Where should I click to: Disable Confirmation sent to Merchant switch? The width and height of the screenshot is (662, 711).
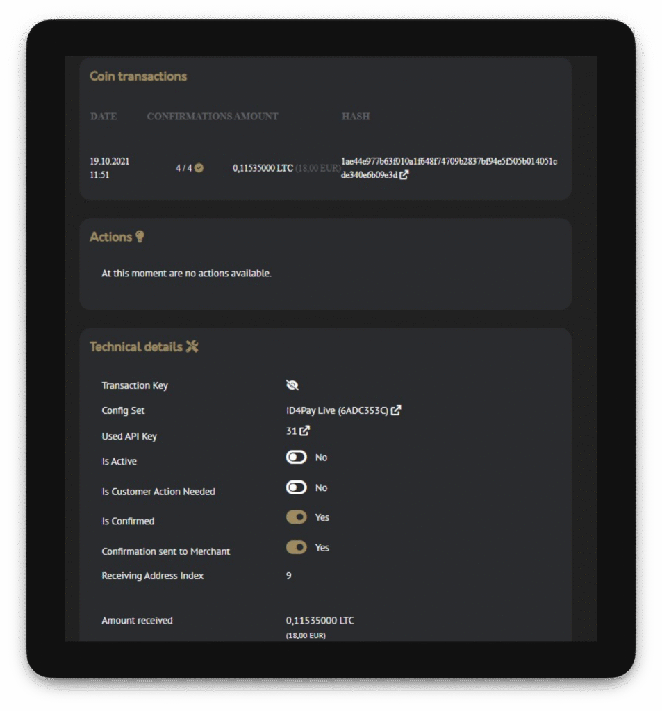297,548
